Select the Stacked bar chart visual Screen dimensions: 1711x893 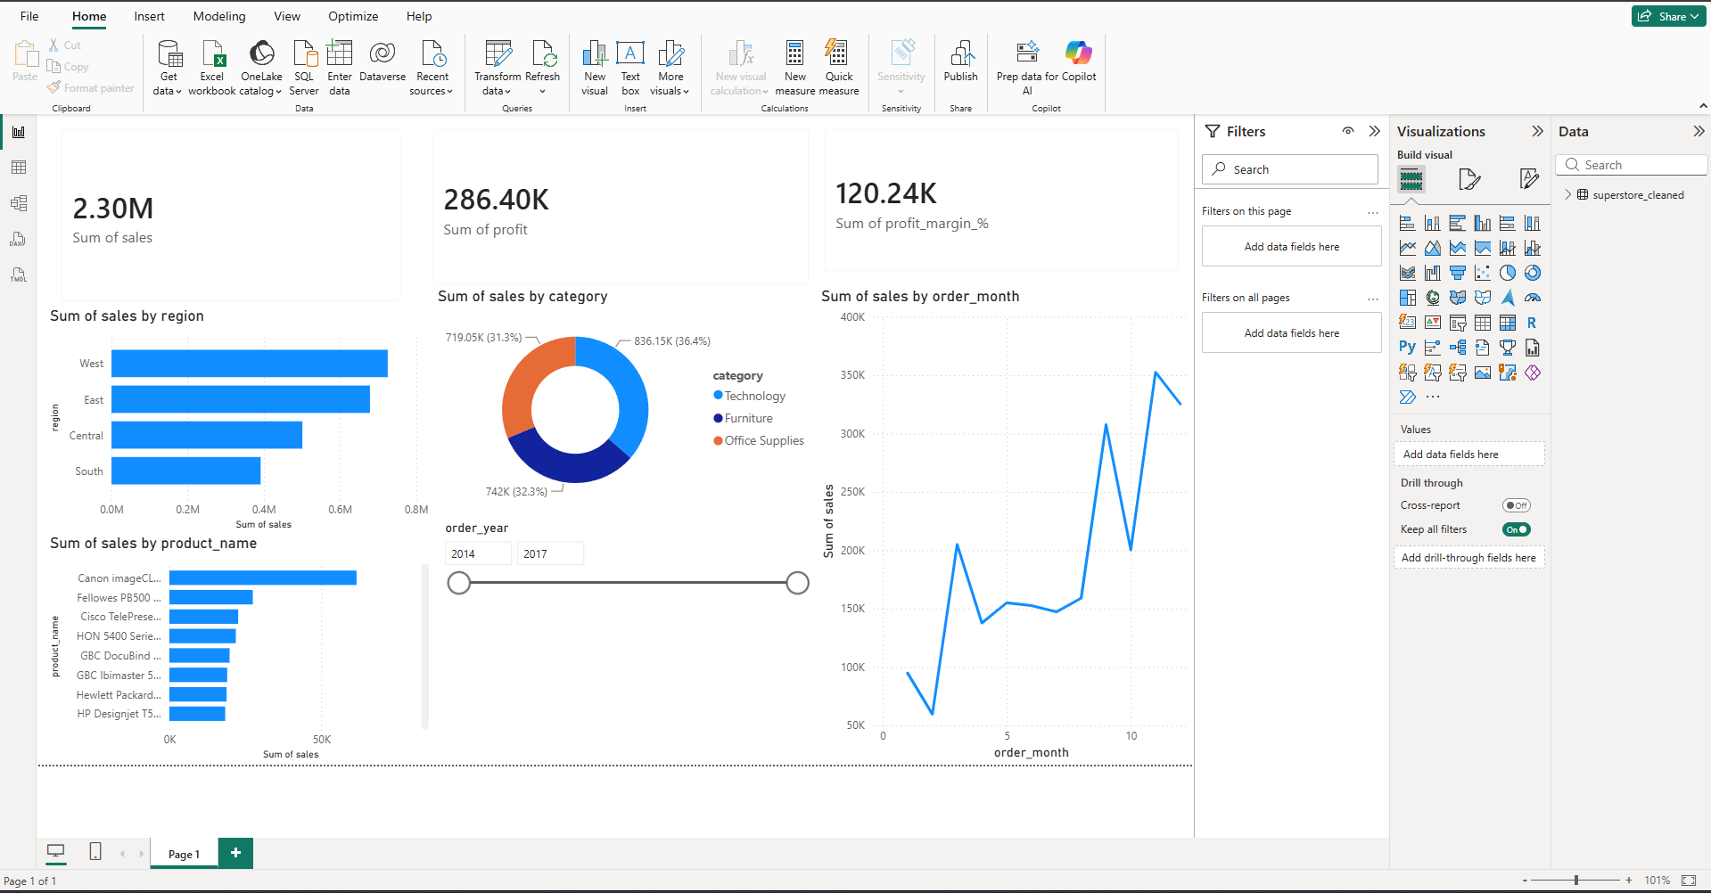[x=1408, y=223]
